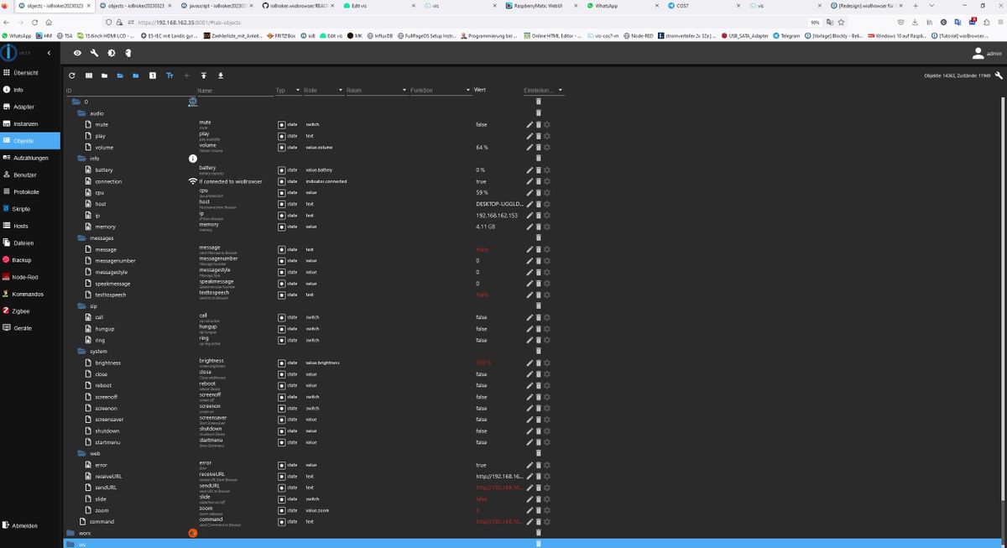This screenshot has width=1007, height=548.
Task: Open the column configuration icon
Action: tap(88, 76)
